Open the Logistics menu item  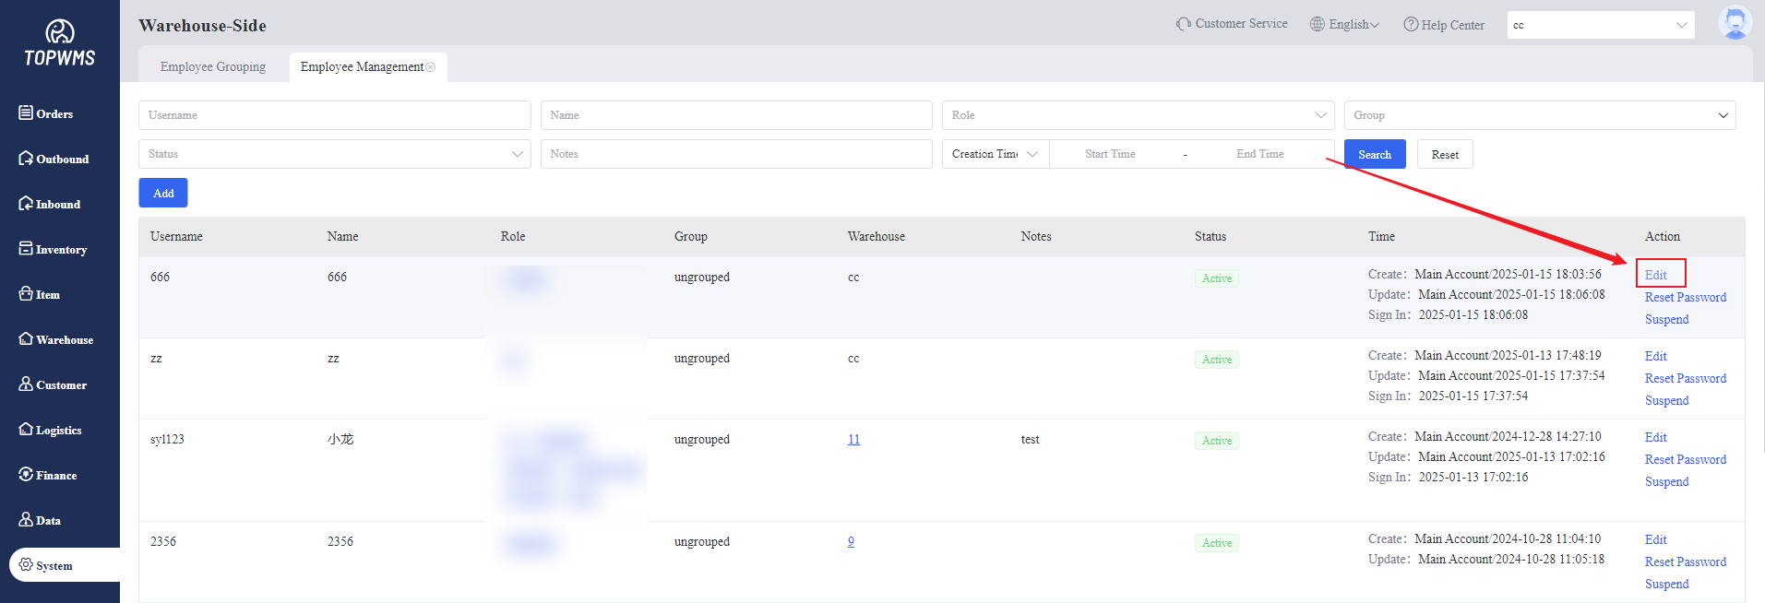[57, 431]
